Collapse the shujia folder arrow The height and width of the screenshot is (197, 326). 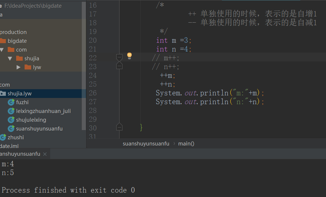10,58
